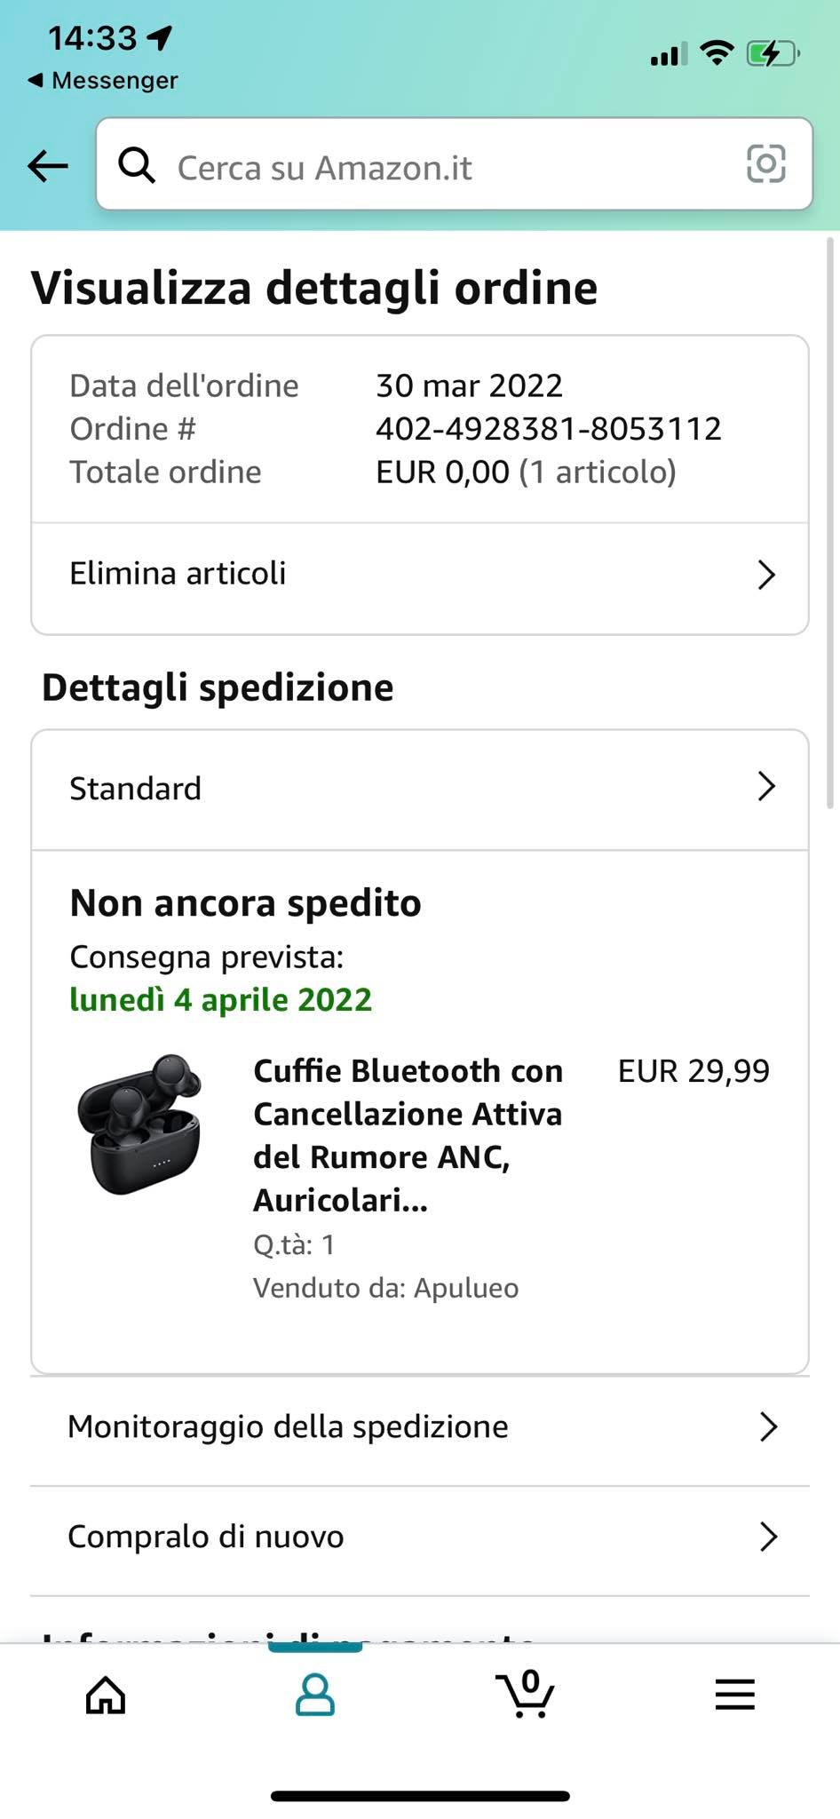Image resolution: width=840 pixels, height=1819 pixels.
Task: Expand the Standard shipping chevron
Action: click(766, 786)
